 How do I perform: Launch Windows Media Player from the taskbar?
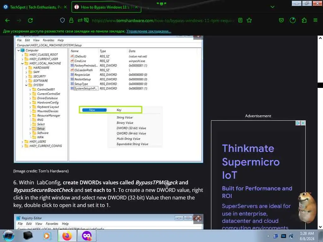click(x=47, y=236)
